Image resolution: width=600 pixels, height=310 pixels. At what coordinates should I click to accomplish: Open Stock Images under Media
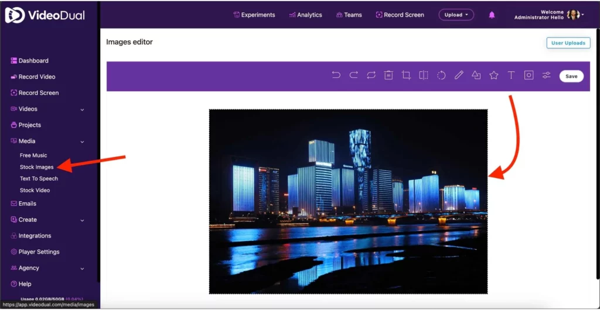click(x=36, y=167)
